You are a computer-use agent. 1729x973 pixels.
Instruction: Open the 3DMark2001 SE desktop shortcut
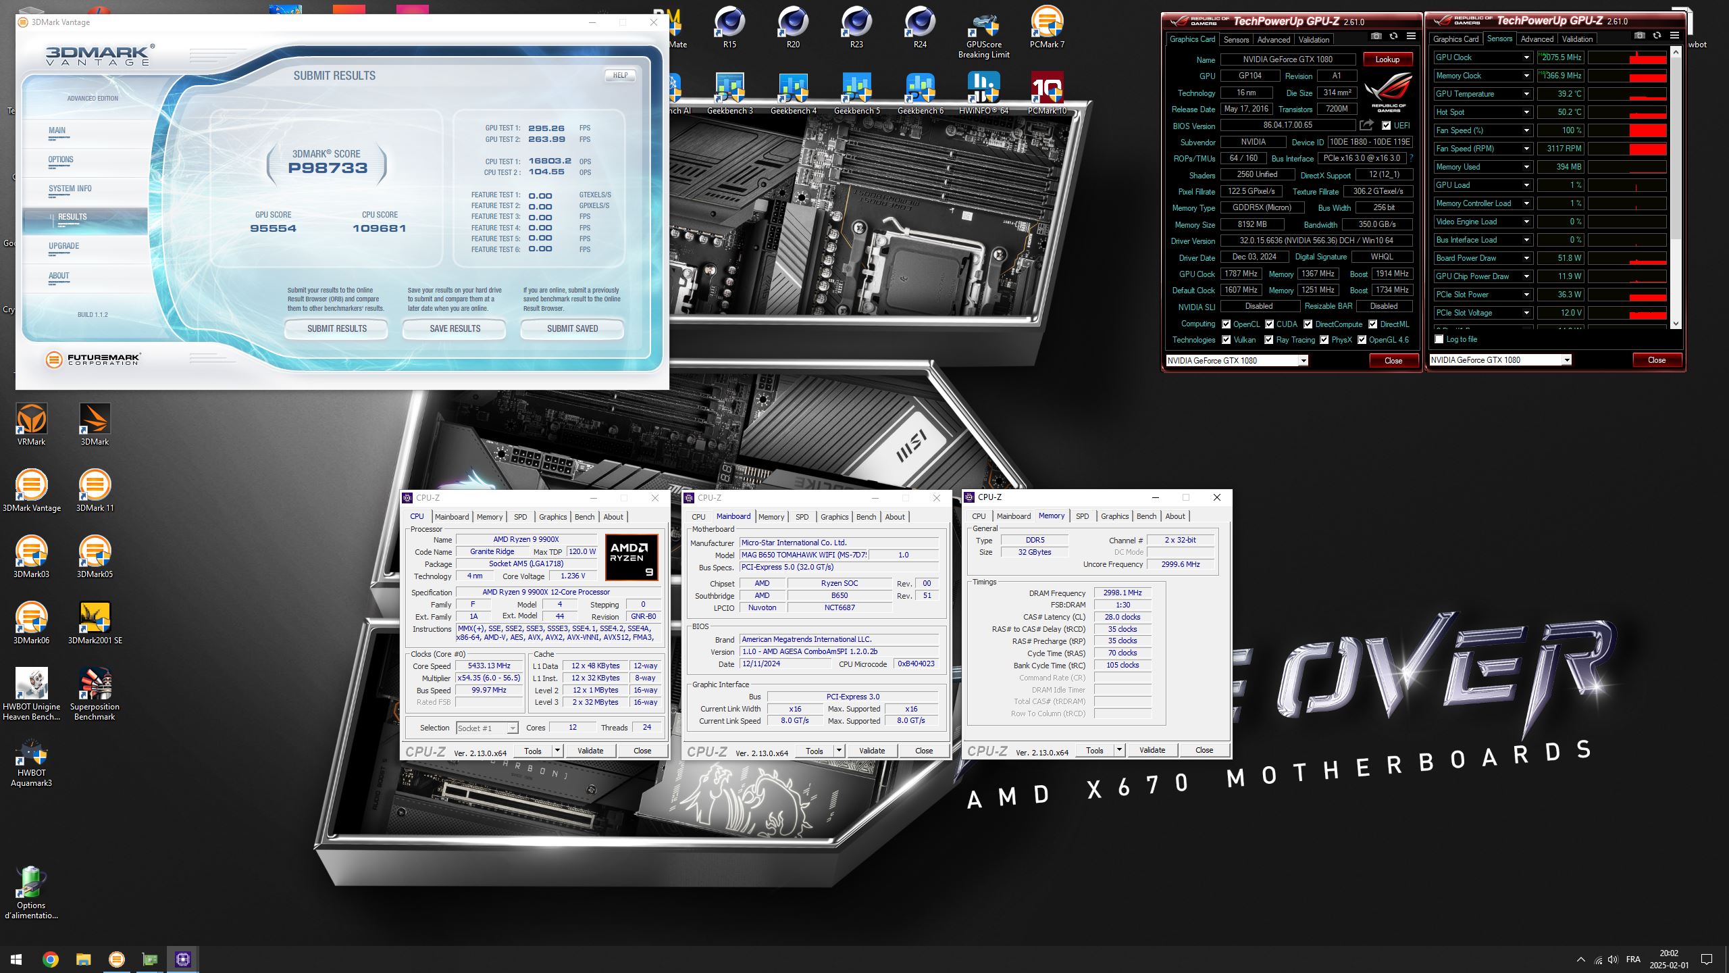pos(95,623)
